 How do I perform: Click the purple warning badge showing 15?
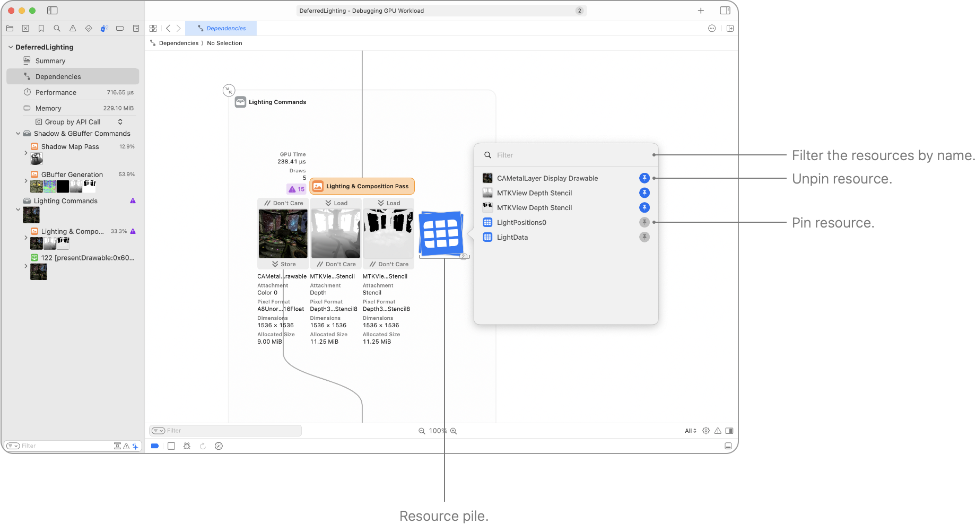(297, 189)
